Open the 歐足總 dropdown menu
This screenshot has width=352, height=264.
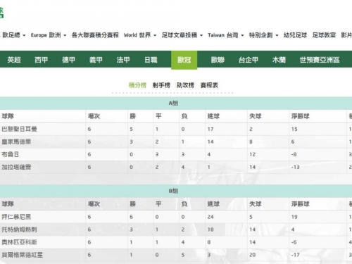click(x=13, y=35)
